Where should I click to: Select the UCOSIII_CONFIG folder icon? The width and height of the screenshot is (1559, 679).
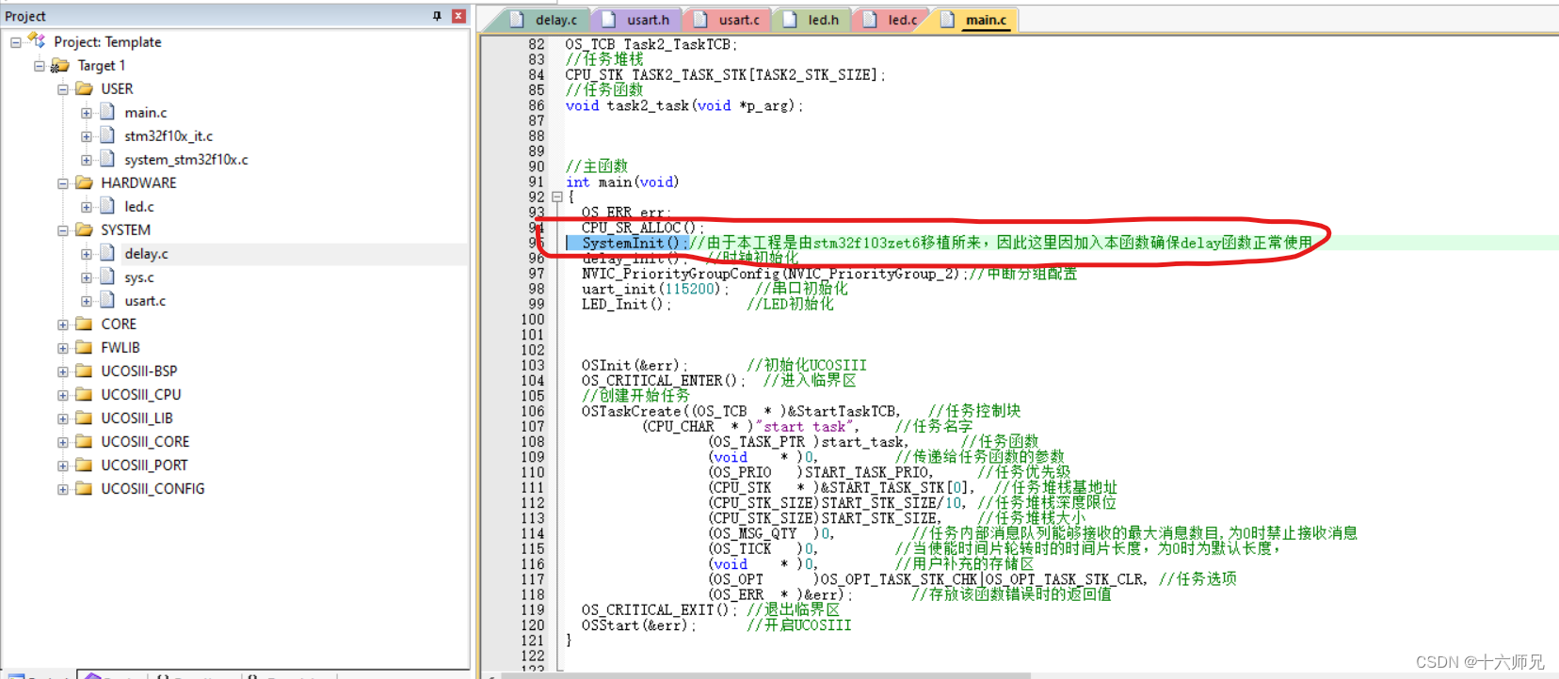(x=84, y=488)
